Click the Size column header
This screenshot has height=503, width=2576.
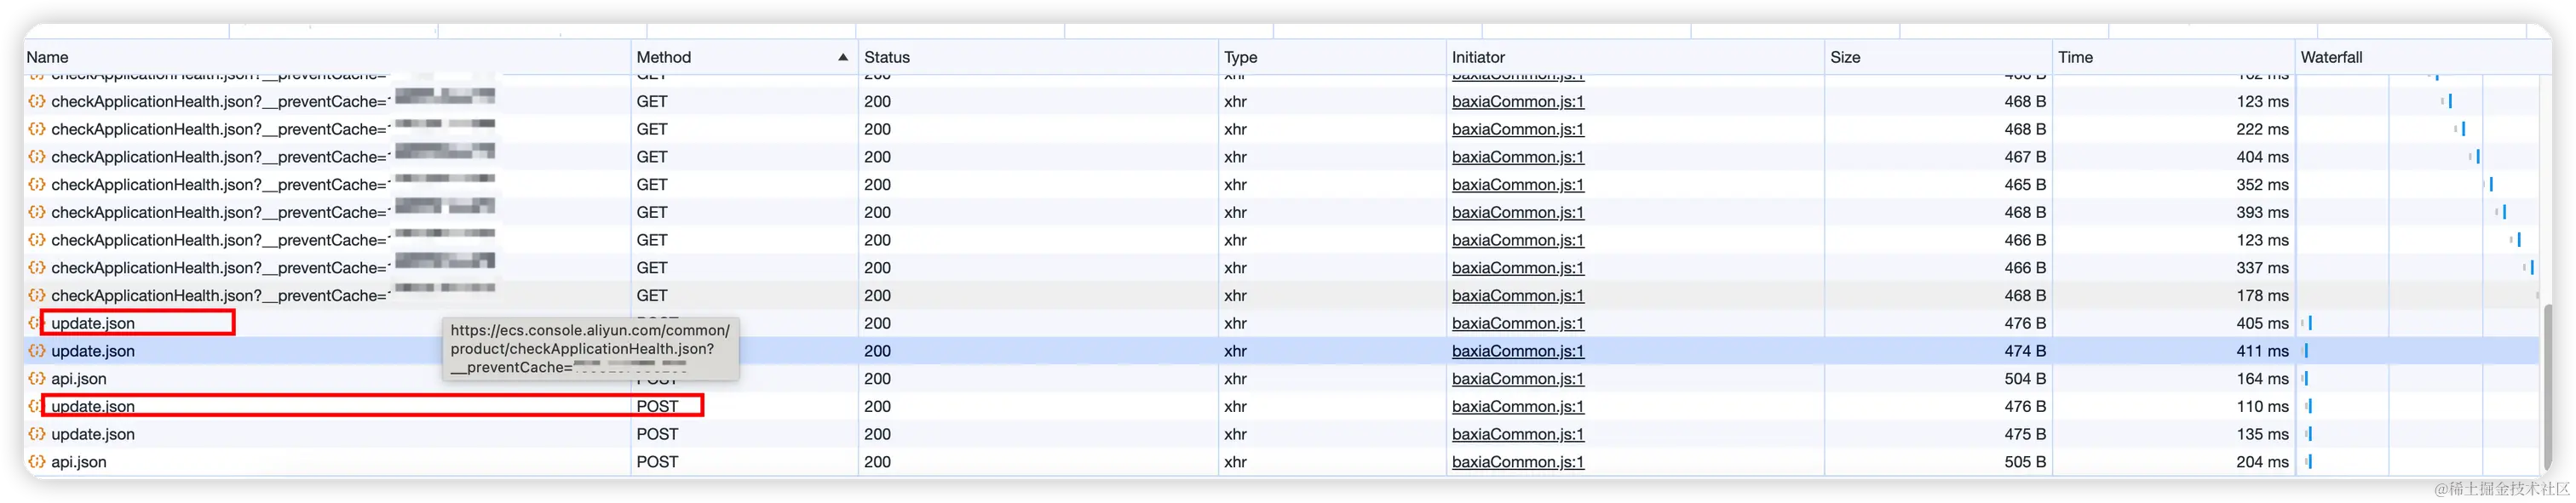click(x=1845, y=57)
